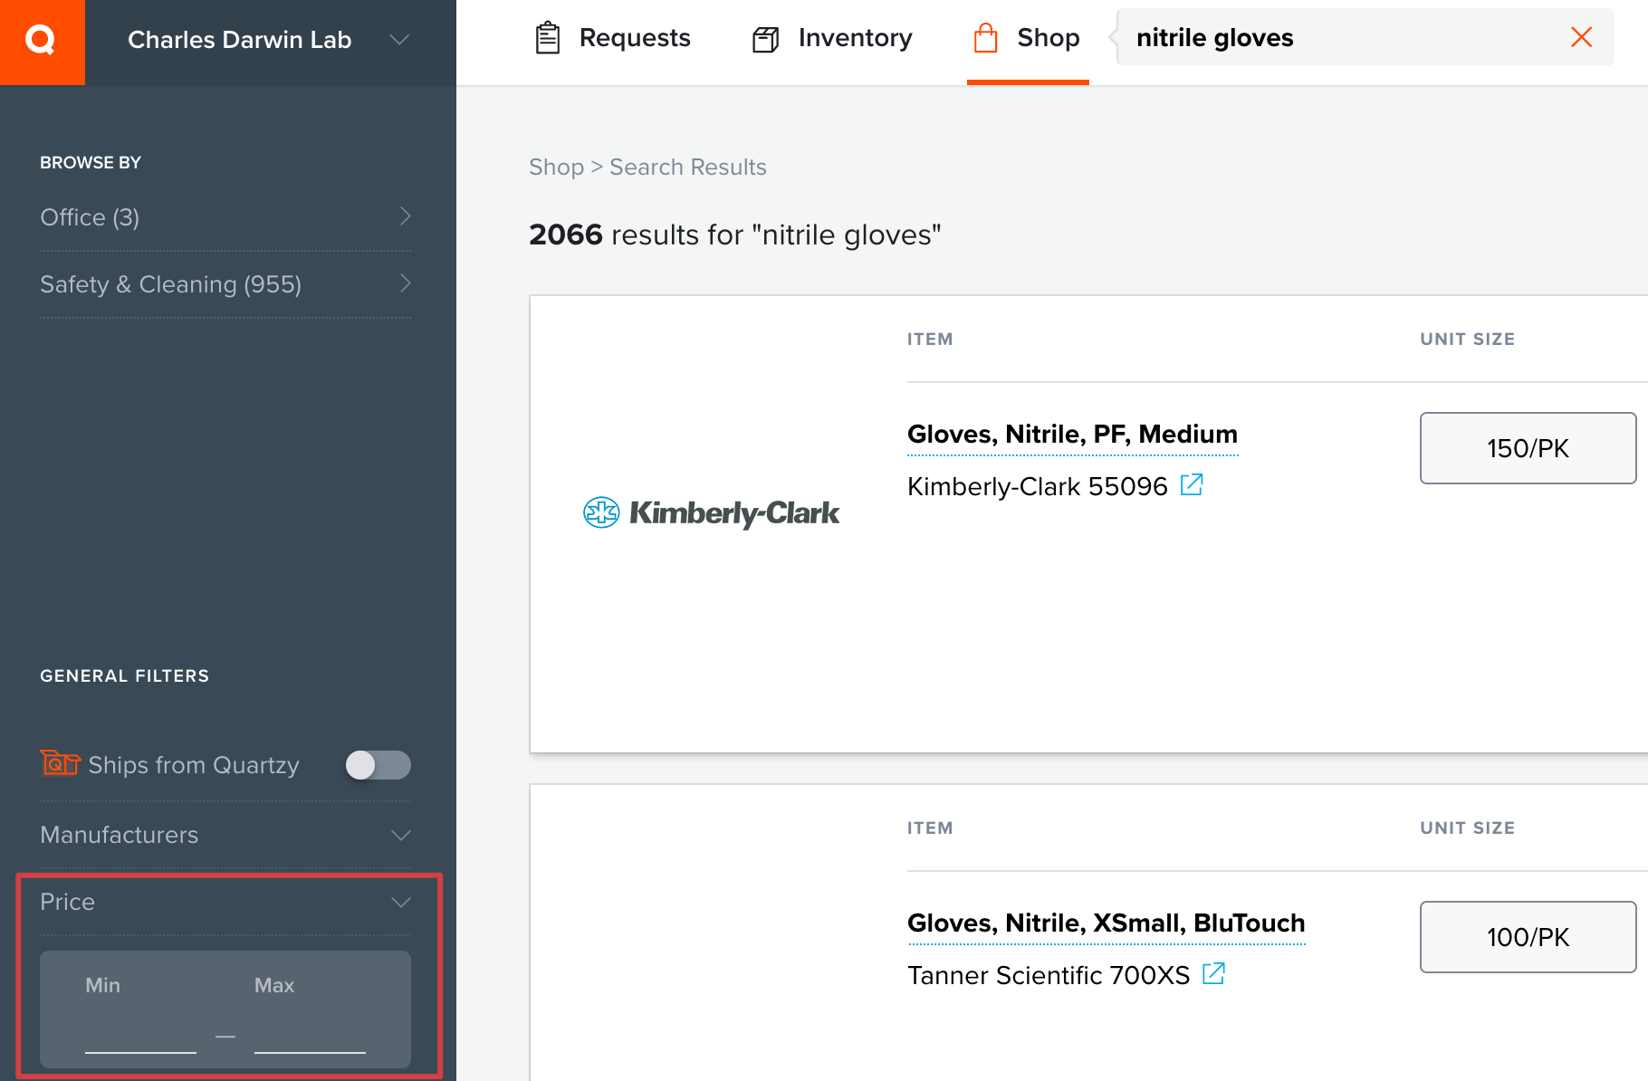This screenshot has height=1081, width=1648.
Task: Open Gloves, Nitrile, PF, Medium item
Action: click(x=1072, y=435)
